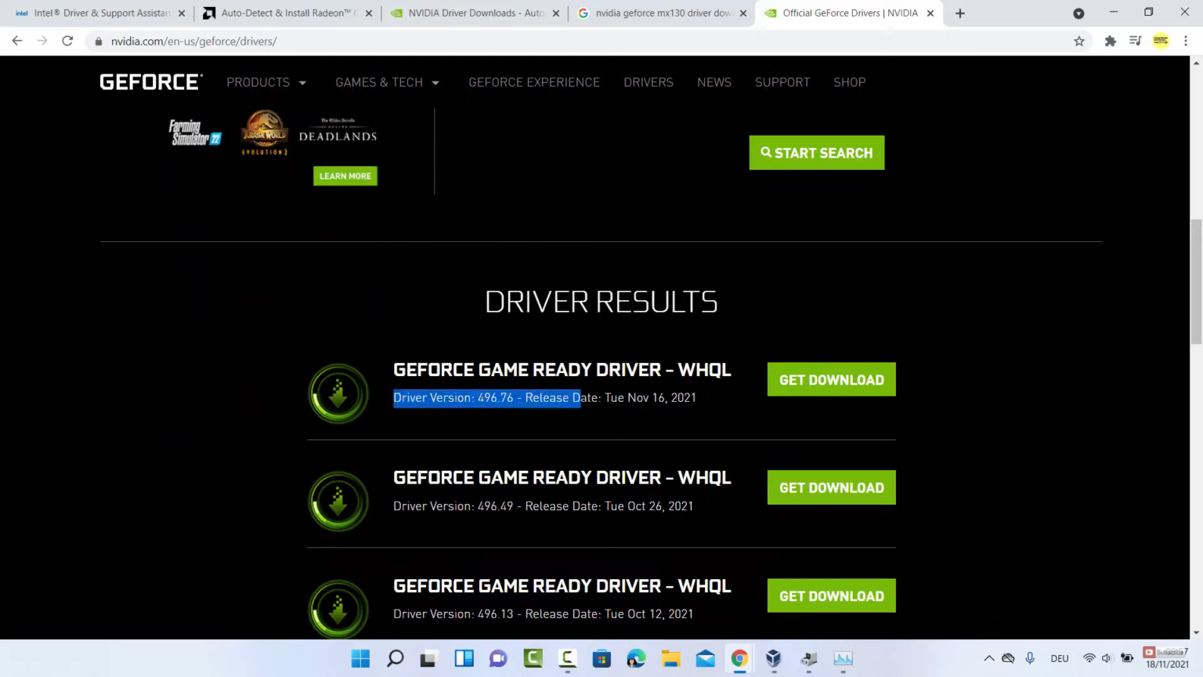Image resolution: width=1203 pixels, height=677 pixels.
Task: Launch Microsoft Store from the taskbar
Action: [601, 658]
